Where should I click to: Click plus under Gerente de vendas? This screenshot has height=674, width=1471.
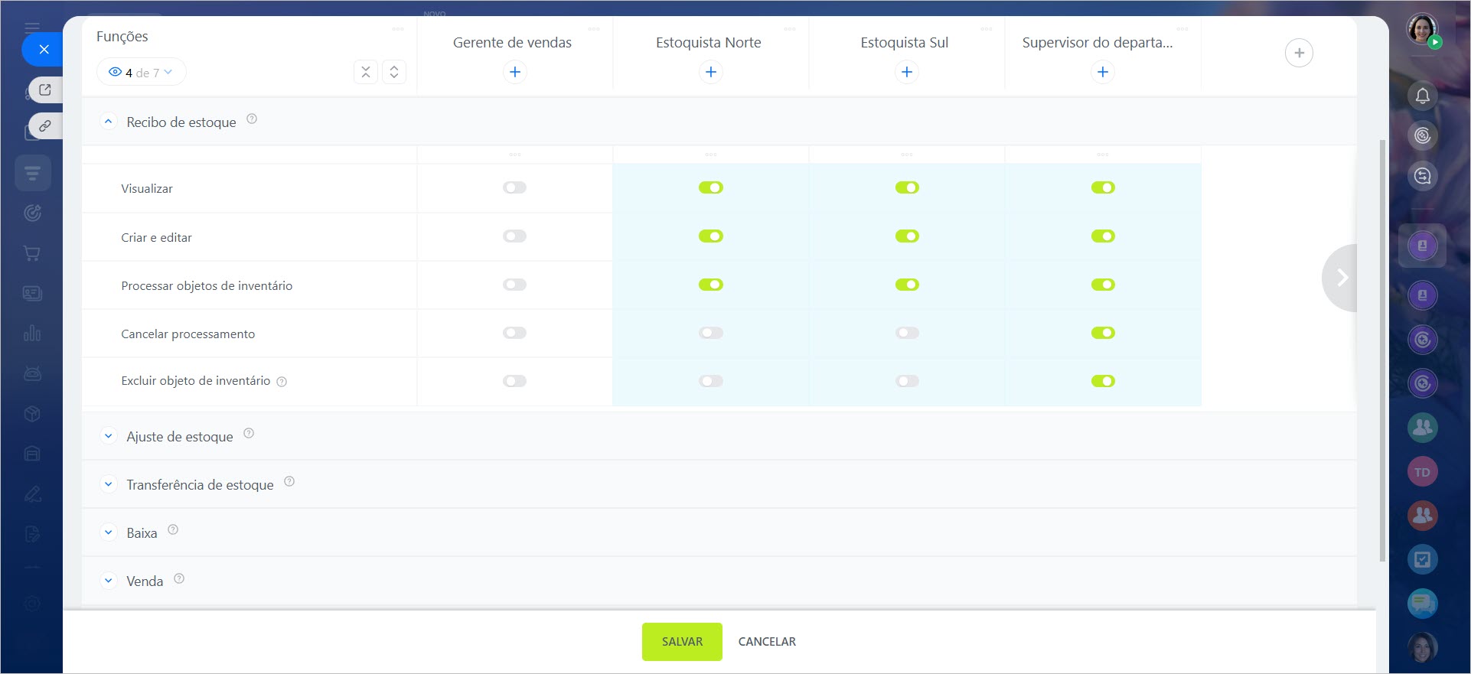point(515,72)
